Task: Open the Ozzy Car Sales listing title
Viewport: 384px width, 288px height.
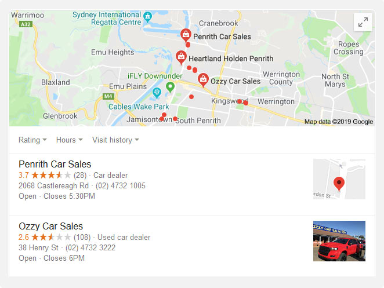Action: coord(50,226)
